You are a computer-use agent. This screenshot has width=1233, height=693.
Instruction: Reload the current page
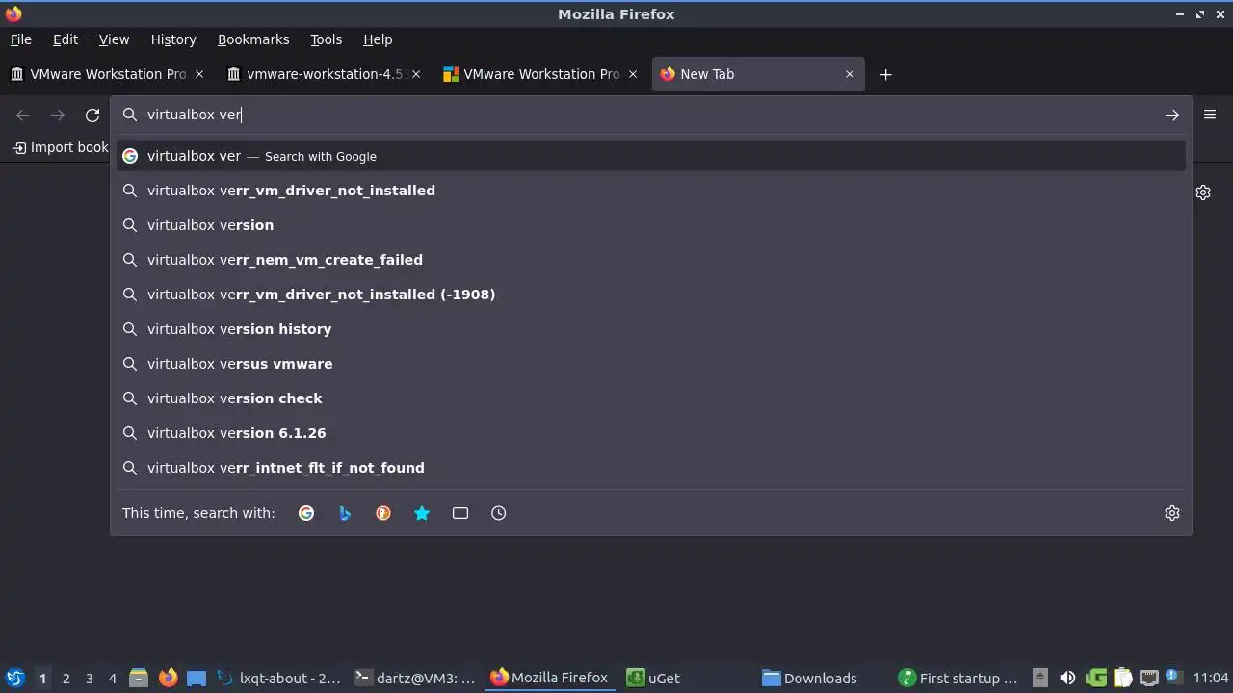pyautogui.click(x=92, y=115)
